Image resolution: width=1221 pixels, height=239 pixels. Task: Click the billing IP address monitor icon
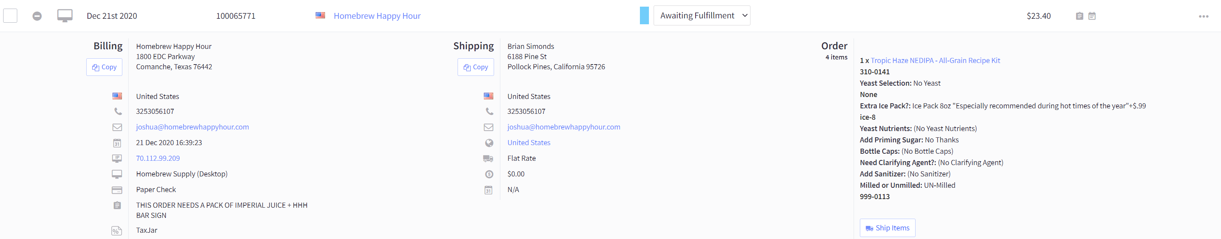tap(117, 158)
